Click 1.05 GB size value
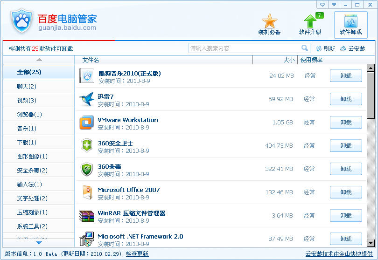Viewport: 378px width, 260px height. coord(282,122)
